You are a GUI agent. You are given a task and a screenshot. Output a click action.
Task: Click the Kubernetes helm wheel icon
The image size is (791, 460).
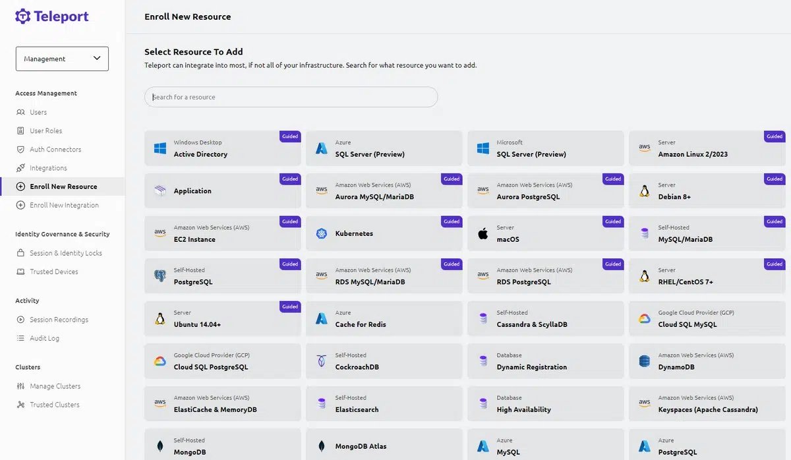321,233
